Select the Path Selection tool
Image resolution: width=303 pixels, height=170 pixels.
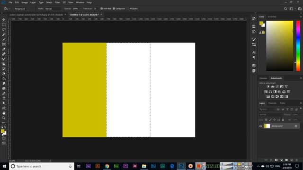coord(4,103)
